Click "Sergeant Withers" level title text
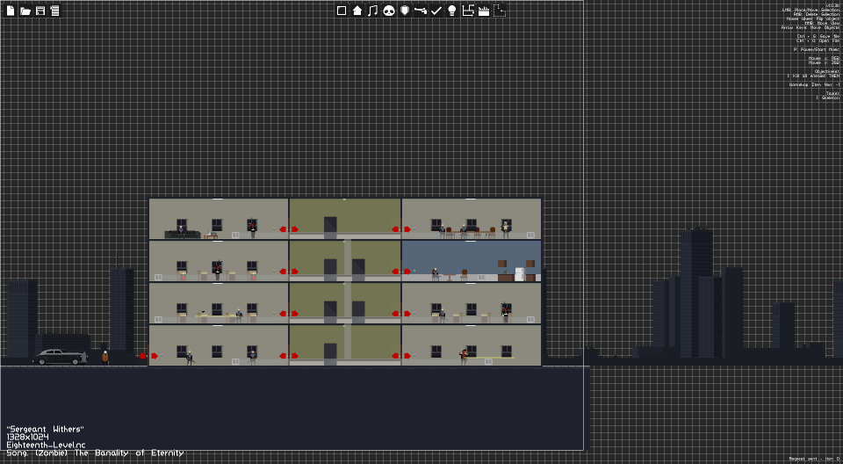The width and height of the screenshot is (843, 464). (45, 430)
